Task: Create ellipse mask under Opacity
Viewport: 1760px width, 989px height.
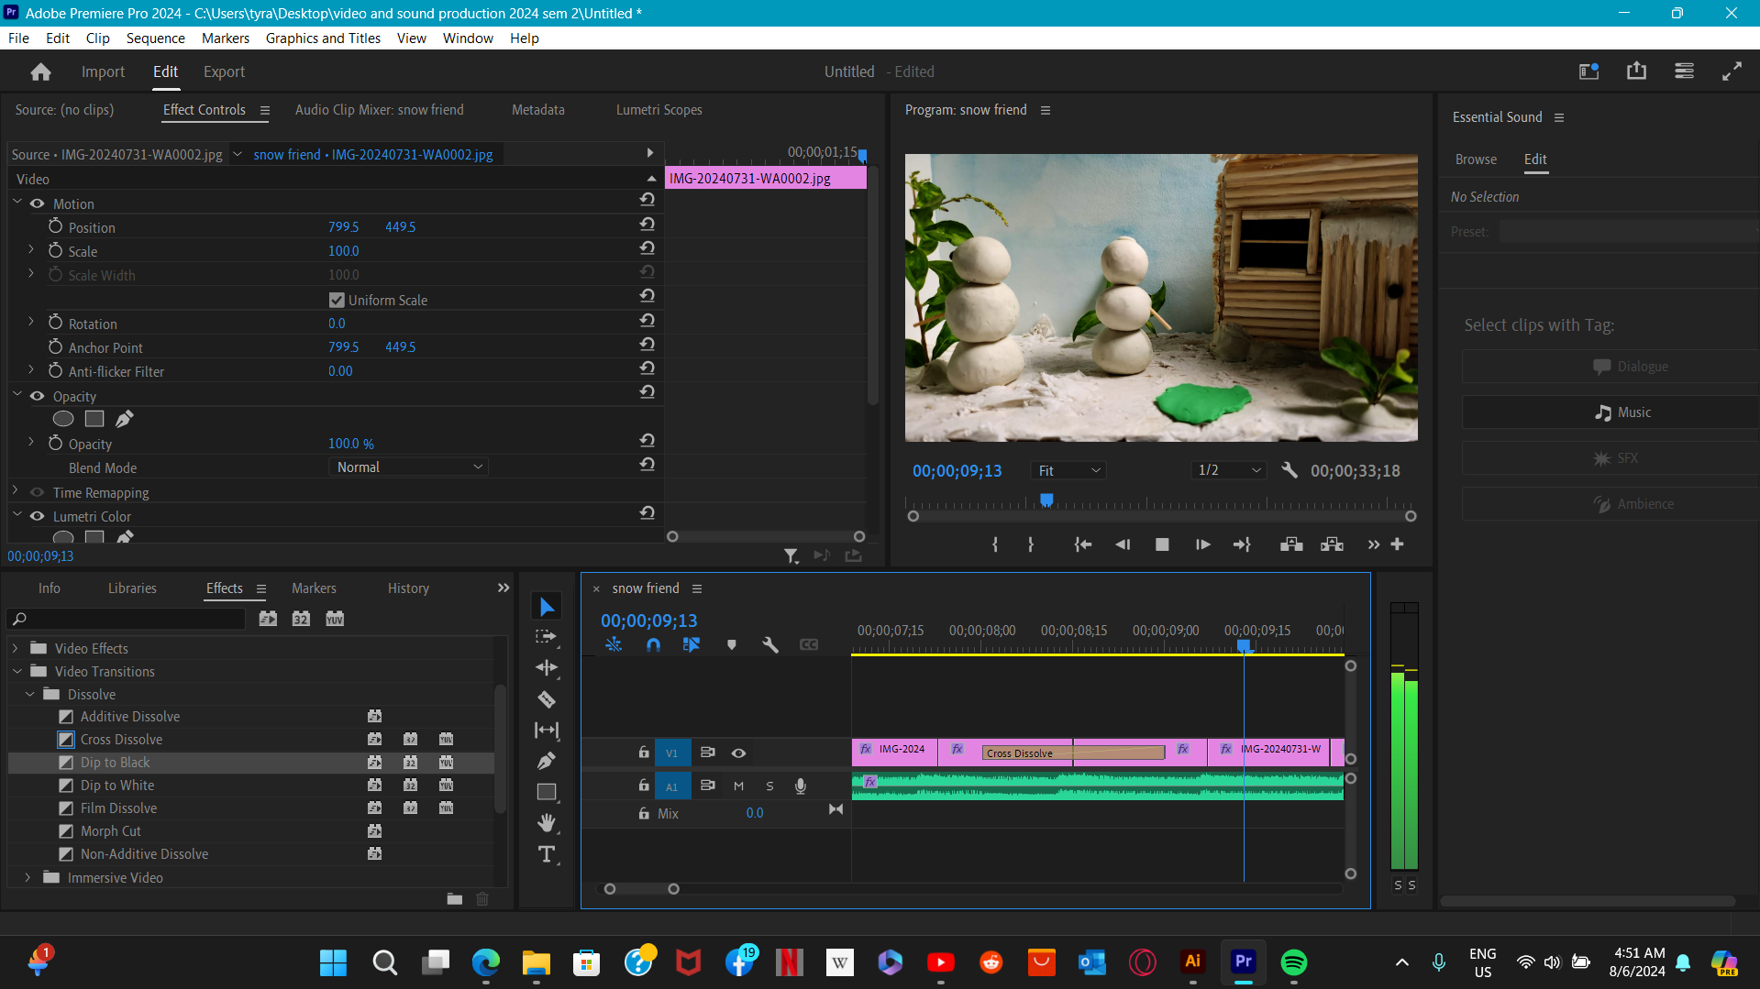Action: (63, 419)
